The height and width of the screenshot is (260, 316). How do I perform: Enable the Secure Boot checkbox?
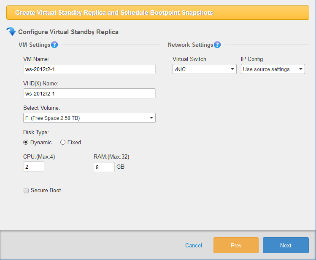coord(26,191)
